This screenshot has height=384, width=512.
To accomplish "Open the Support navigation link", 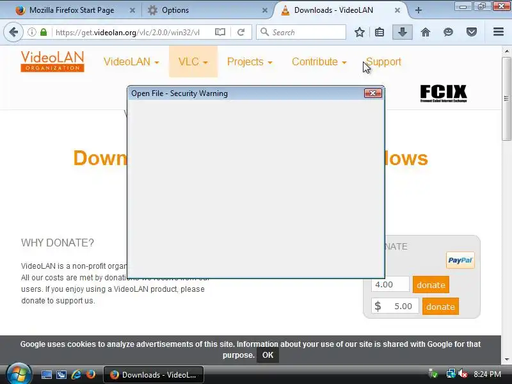I will 383,61.
